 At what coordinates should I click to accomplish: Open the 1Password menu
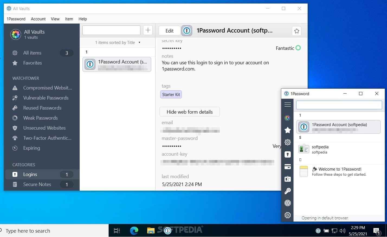click(x=16, y=19)
